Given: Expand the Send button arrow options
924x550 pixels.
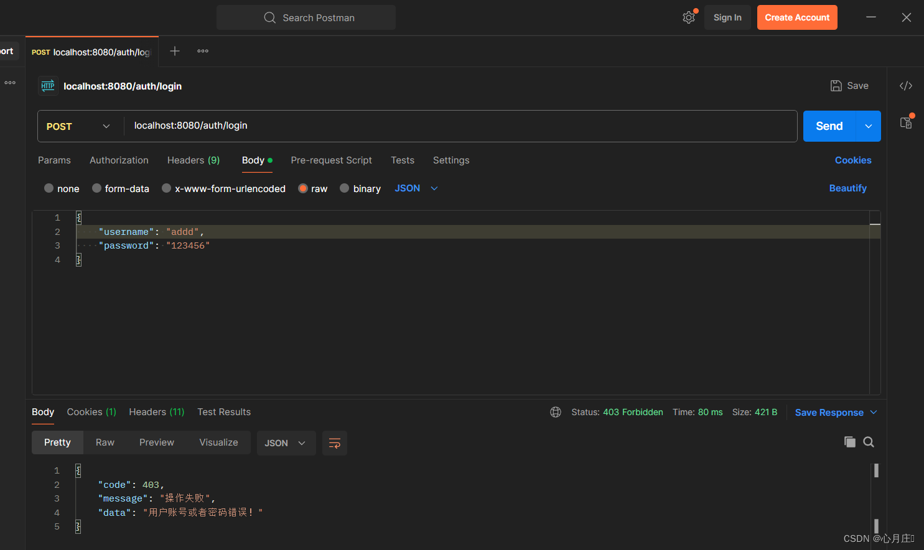Looking at the screenshot, I should coord(869,126).
